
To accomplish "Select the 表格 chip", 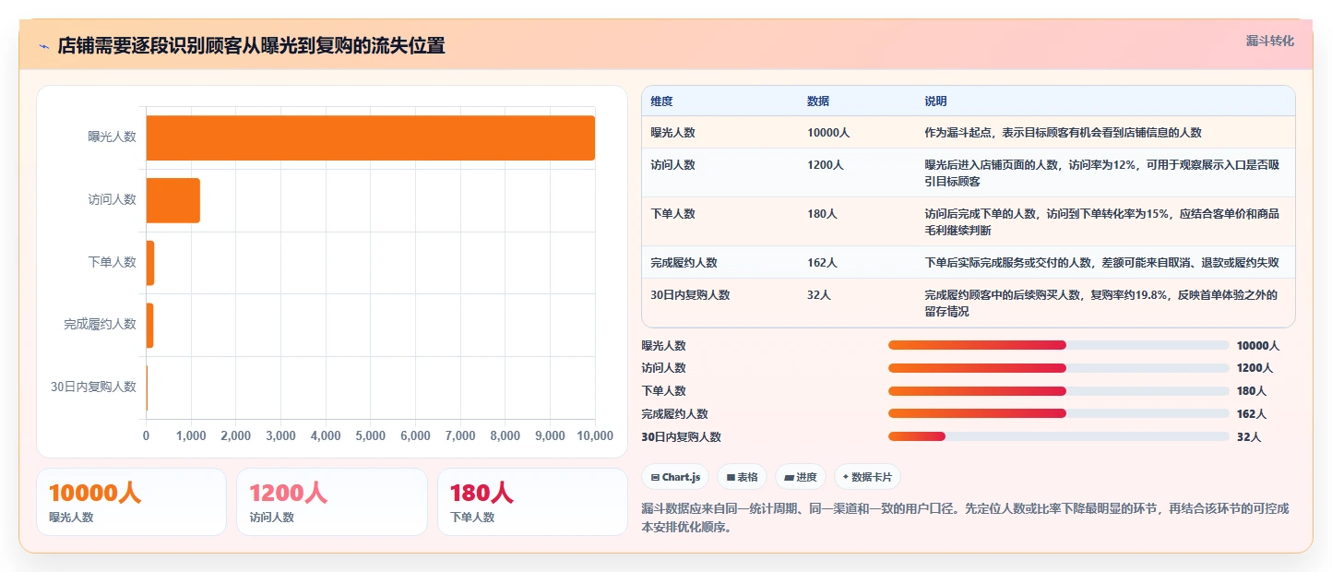I will coord(742,477).
